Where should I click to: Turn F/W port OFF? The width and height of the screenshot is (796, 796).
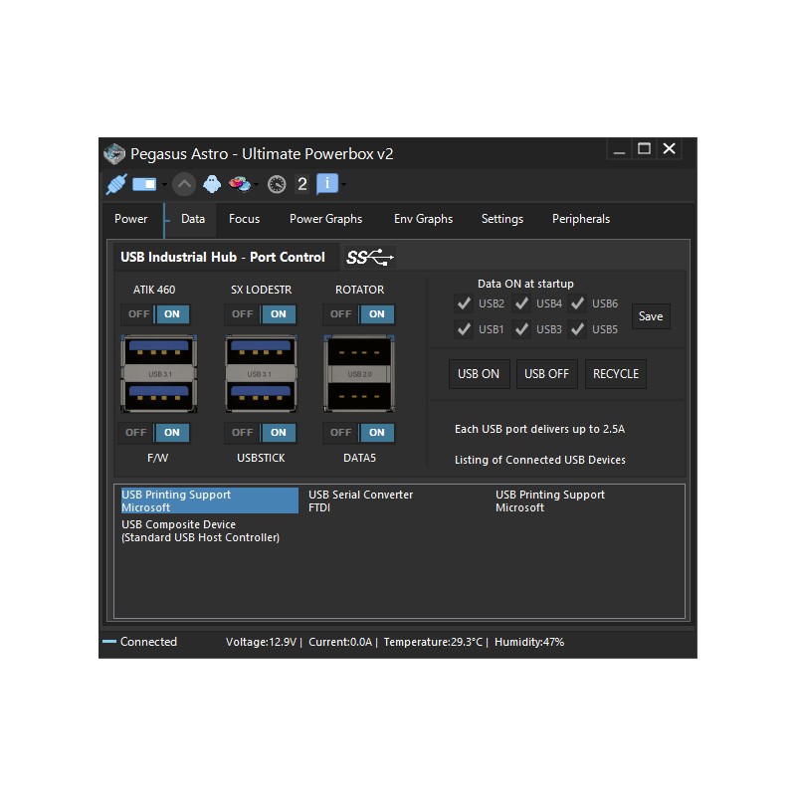135,433
